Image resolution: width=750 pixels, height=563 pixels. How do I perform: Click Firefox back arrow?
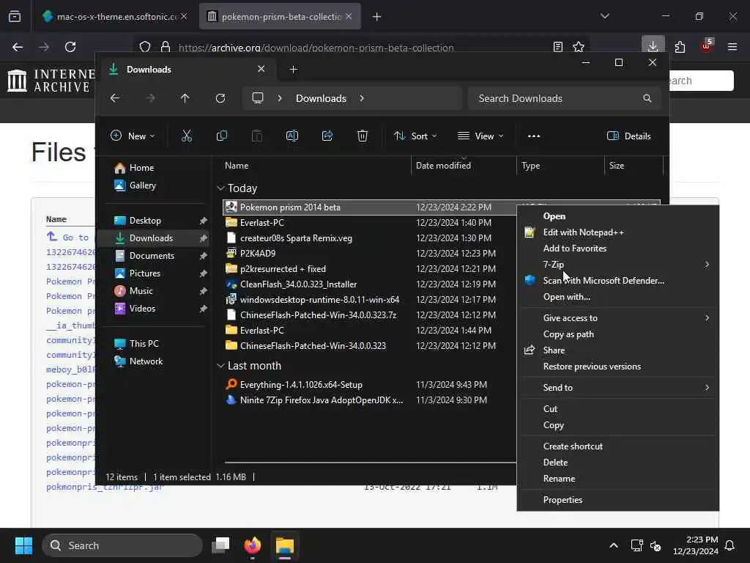coord(18,47)
